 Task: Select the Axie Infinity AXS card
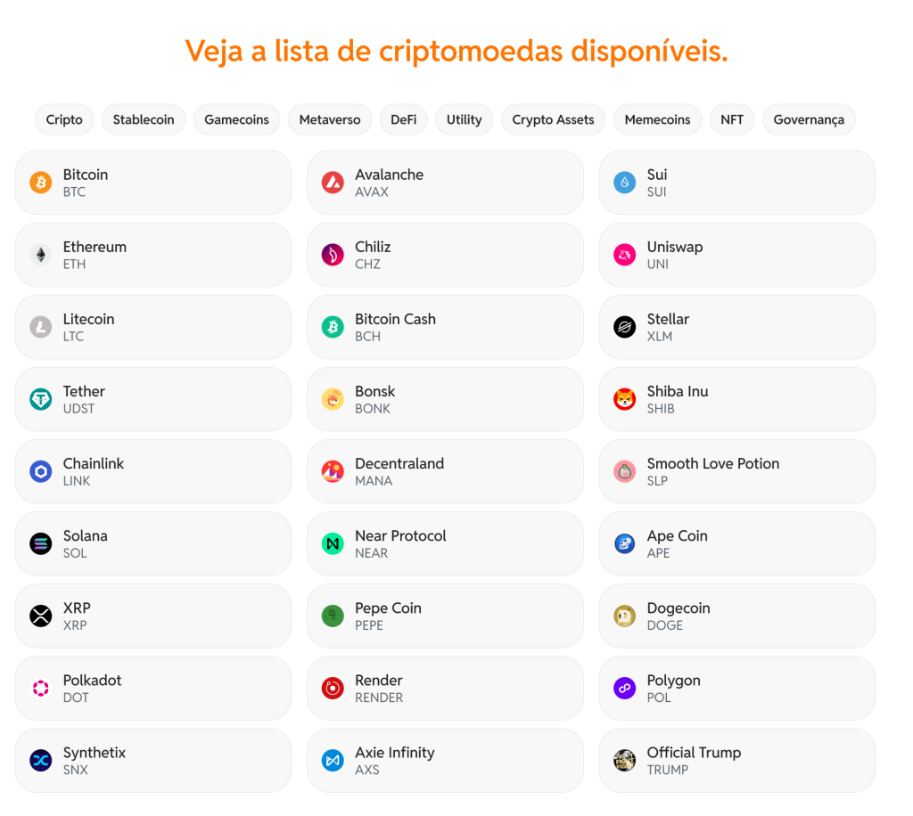click(x=445, y=760)
